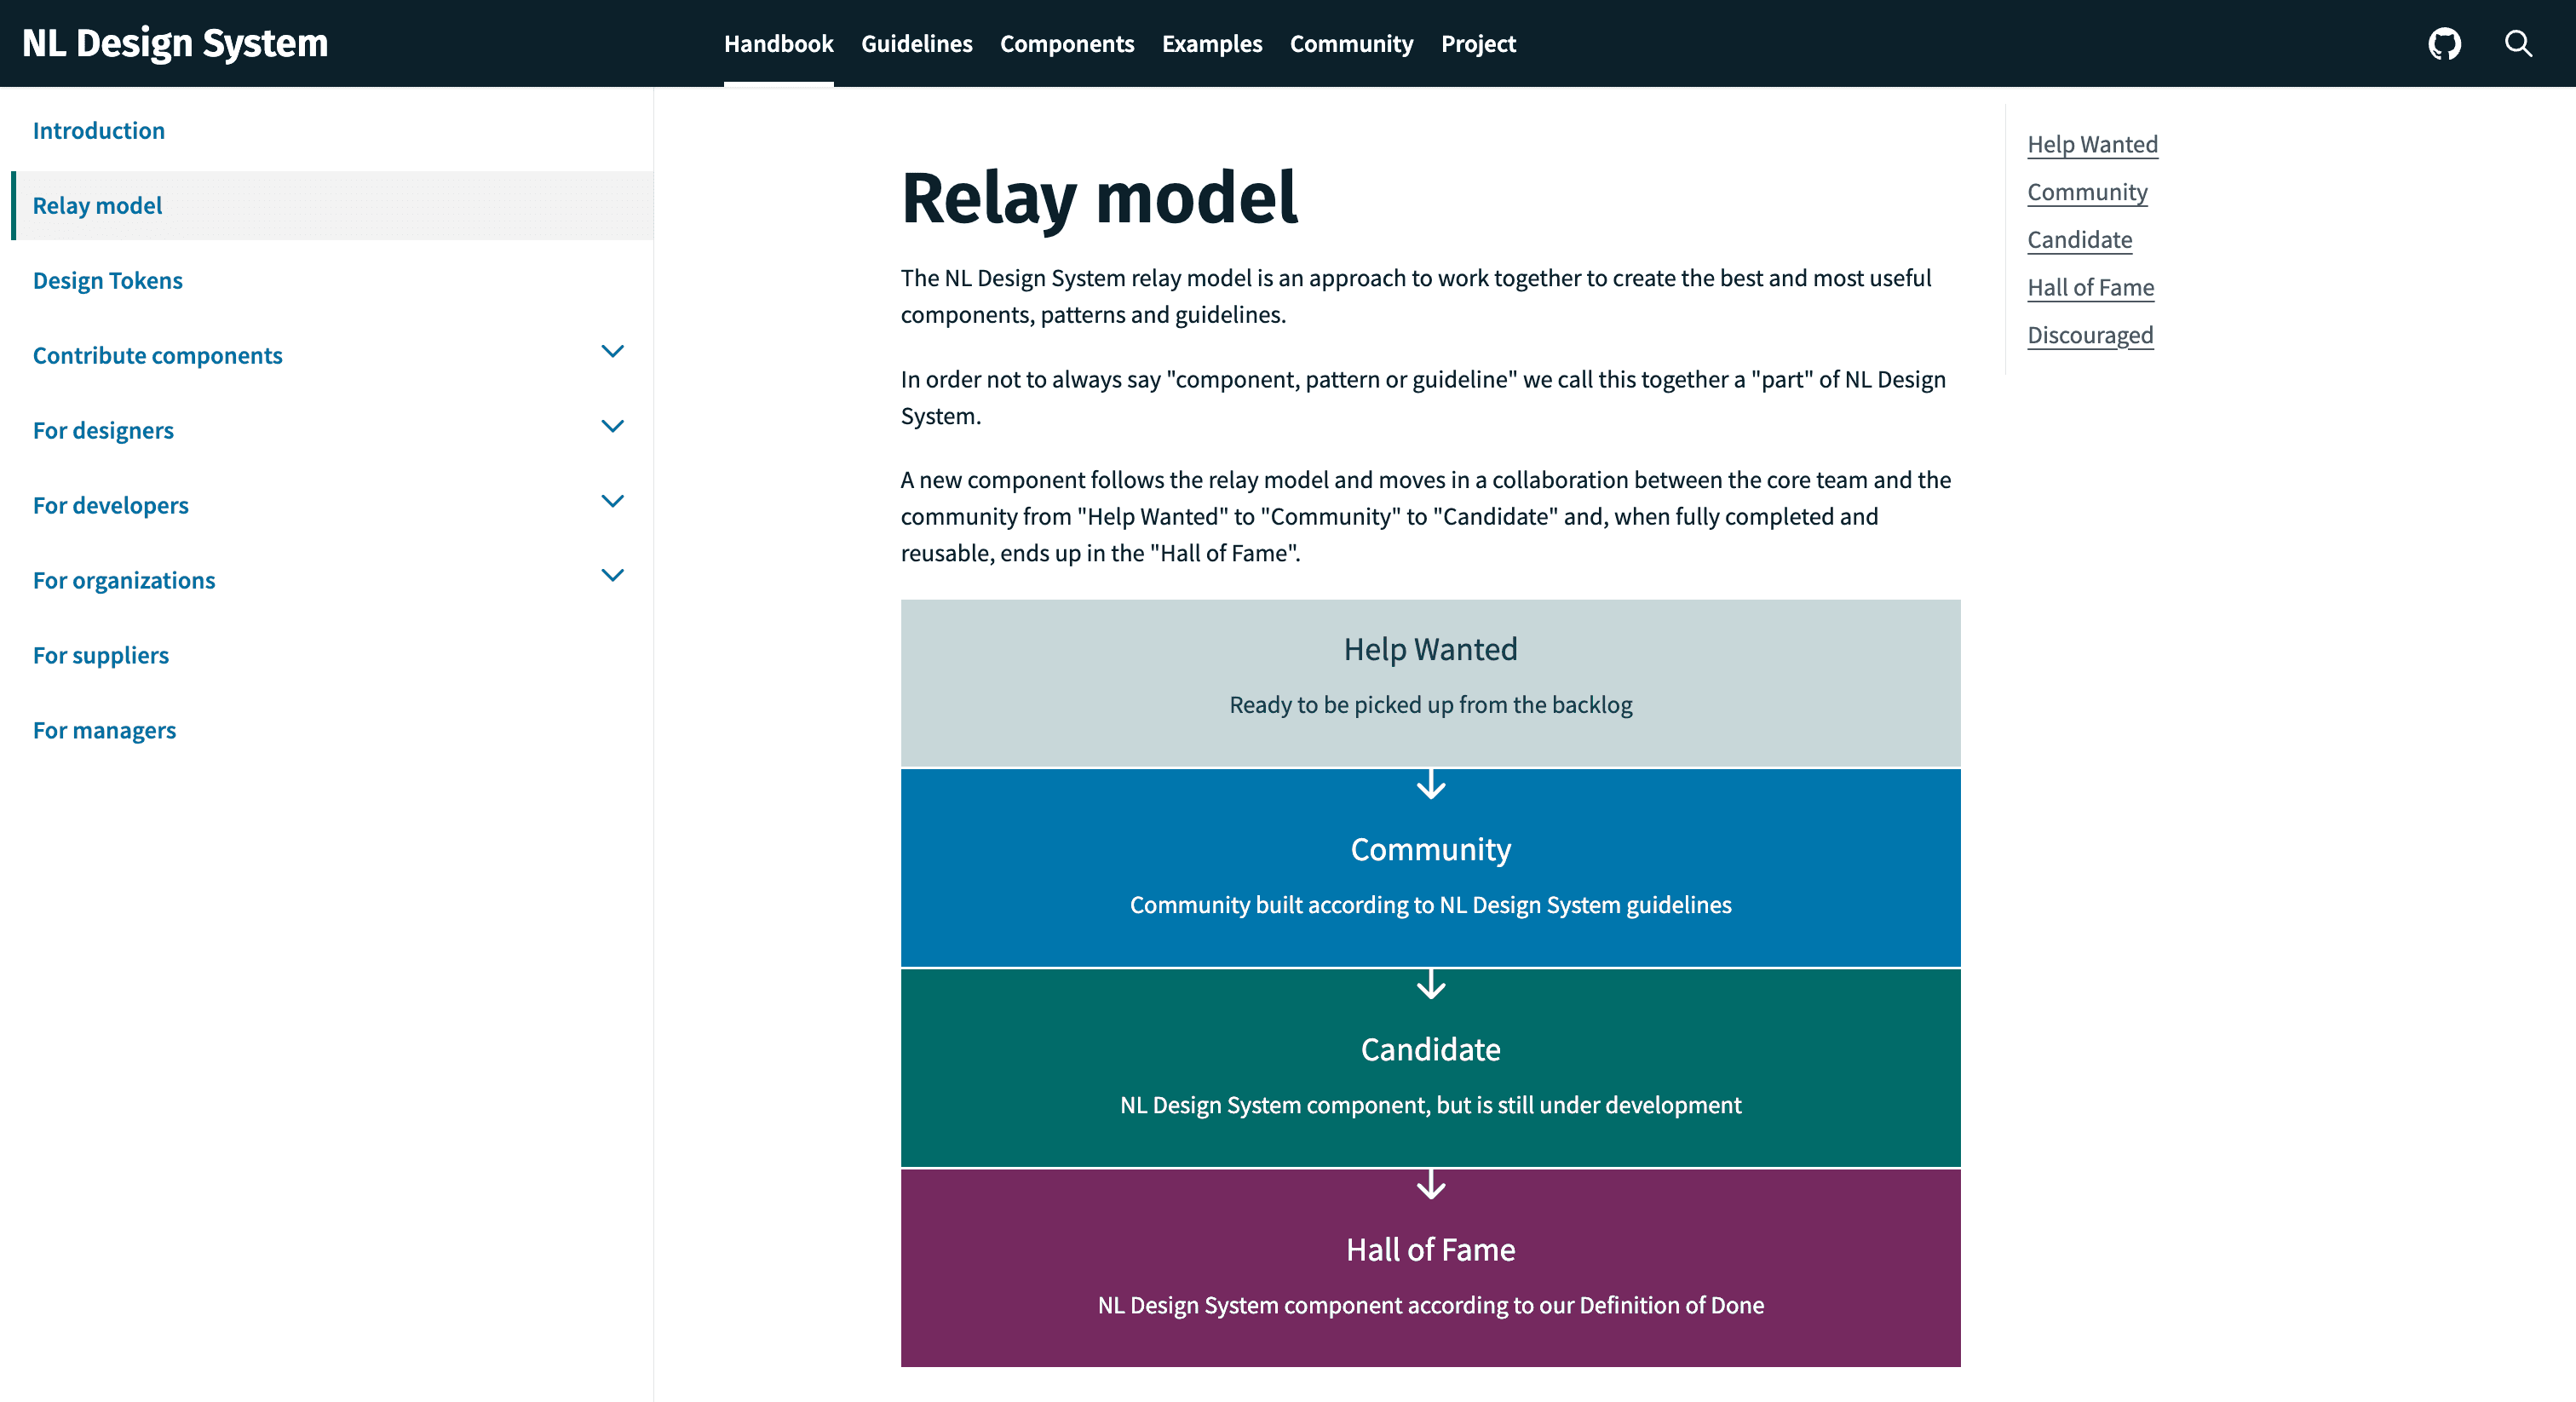Viewport: 2576px width, 1402px height.
Task: Expand the For developers chevron
Action: pos(612,501)
